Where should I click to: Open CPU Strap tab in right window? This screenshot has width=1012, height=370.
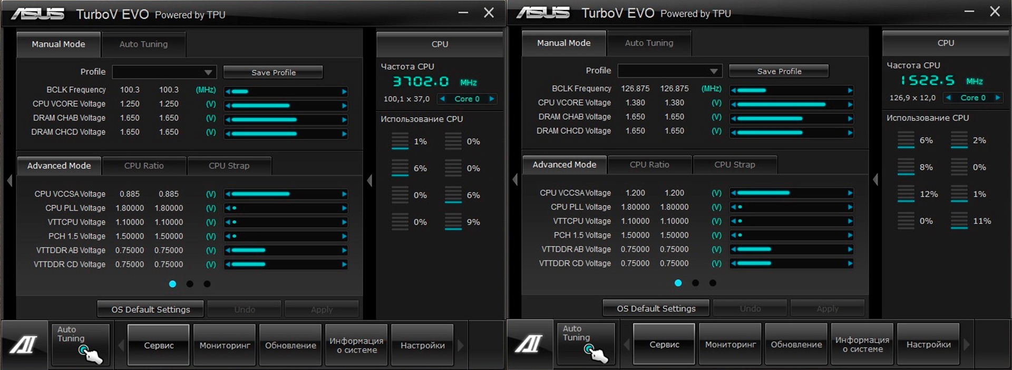735,164
